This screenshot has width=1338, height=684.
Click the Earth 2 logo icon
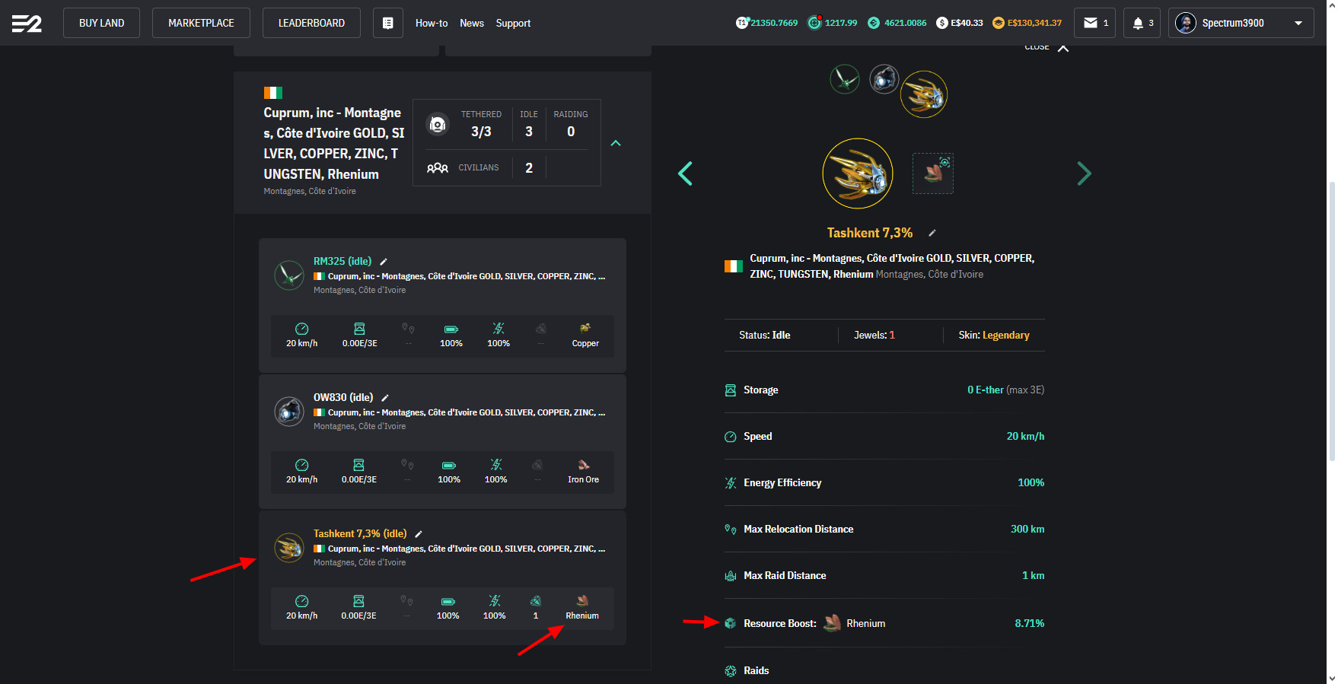[27, 24]
